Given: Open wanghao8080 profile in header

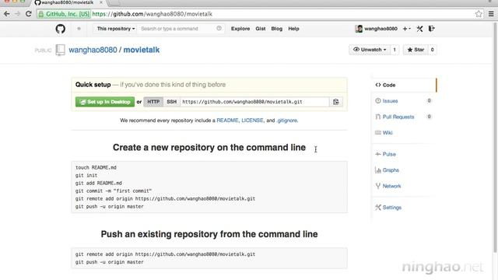Looking at the screenshot, I should (381, 29).
